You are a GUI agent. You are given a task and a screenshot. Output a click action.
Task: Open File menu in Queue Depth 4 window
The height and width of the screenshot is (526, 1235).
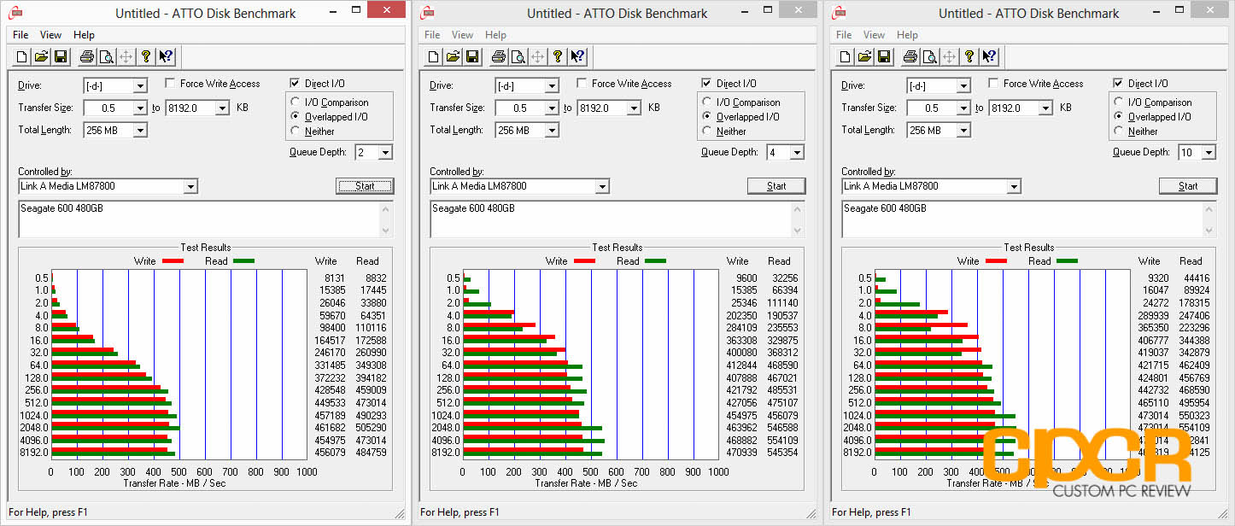coord(432,35)
